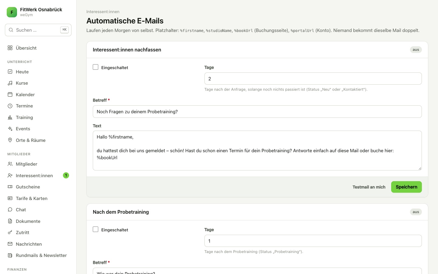Click the Gutscheine ticket icon
Image resolution: width=438 pixels, height=274 pixels.
tap(10, 187)
